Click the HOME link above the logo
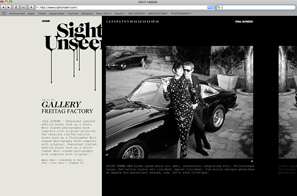 [x=46, y=21]
